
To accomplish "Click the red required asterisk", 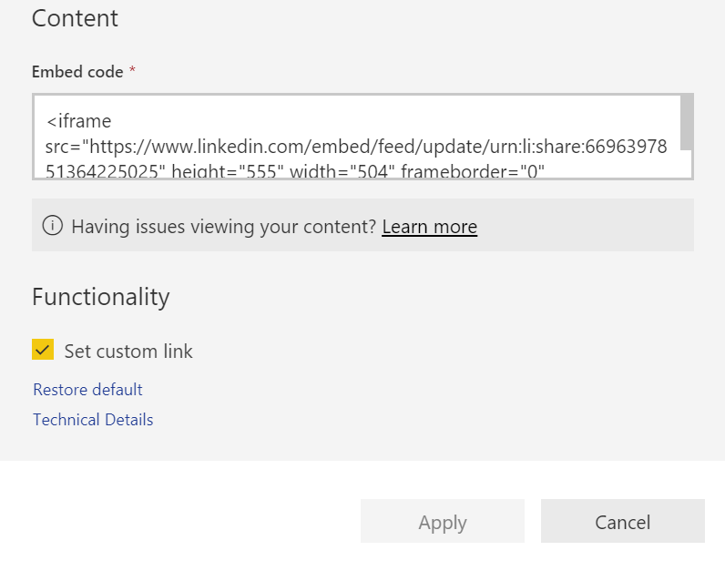I will pos(132,71).
